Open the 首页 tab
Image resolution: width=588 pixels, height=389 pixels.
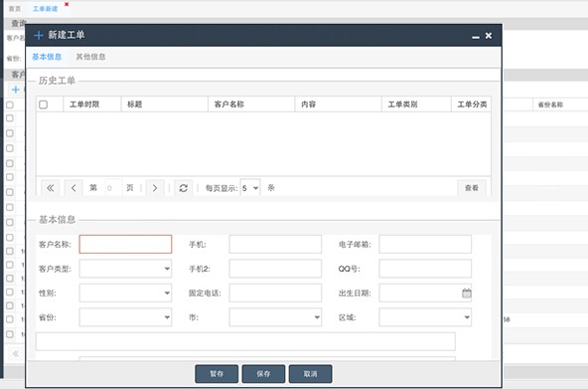pos(15,9)
